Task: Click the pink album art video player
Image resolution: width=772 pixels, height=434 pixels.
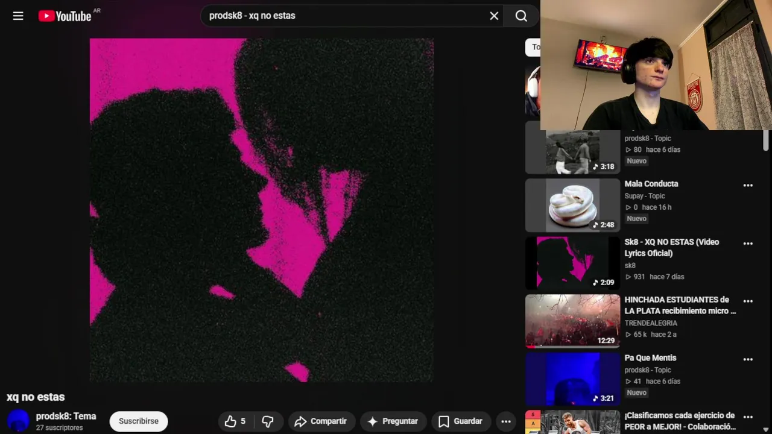Action: tap(261, 210)
